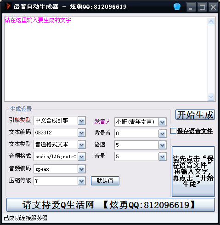This screenshot has width=220, height=225.
Task: Expand the 文本类型 dropdown
Action: coord(81,144)
